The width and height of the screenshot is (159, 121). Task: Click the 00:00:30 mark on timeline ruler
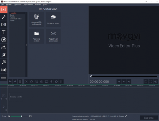pos(81,86)
